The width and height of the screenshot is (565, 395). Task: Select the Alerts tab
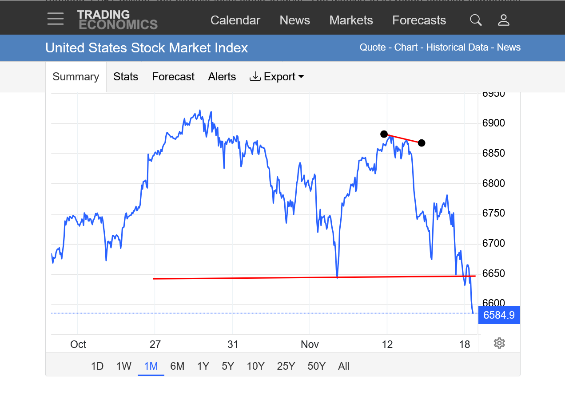(222, 77)
